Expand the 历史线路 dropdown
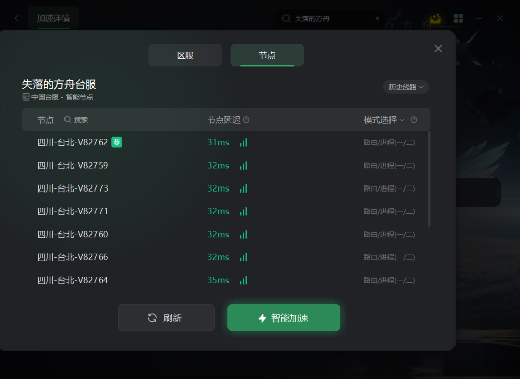The height and width of the screenshot is (379, 520). [406, 87]
